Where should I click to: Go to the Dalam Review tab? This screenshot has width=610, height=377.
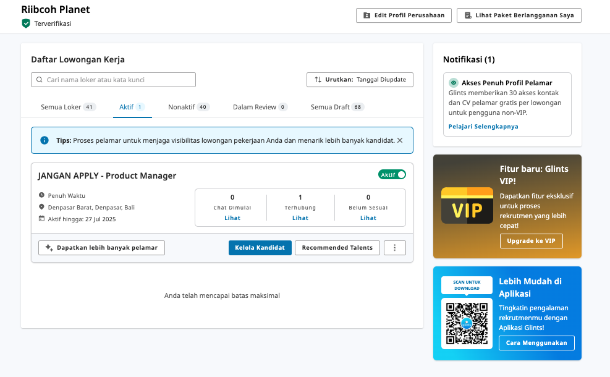point(260,107)
